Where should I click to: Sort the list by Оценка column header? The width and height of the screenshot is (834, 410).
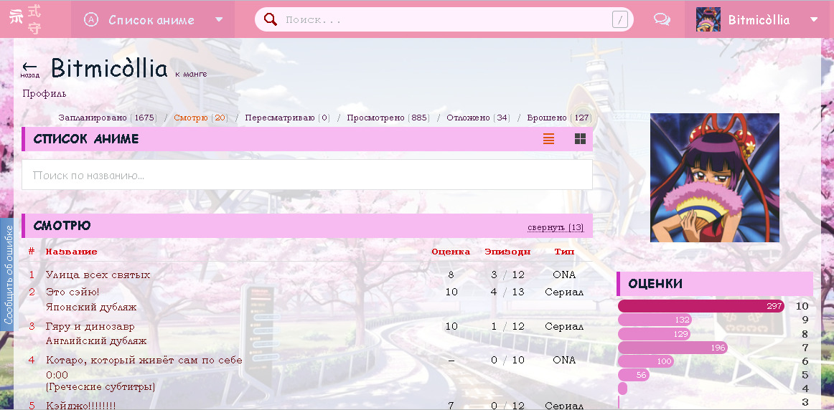(x=451, y=252)
